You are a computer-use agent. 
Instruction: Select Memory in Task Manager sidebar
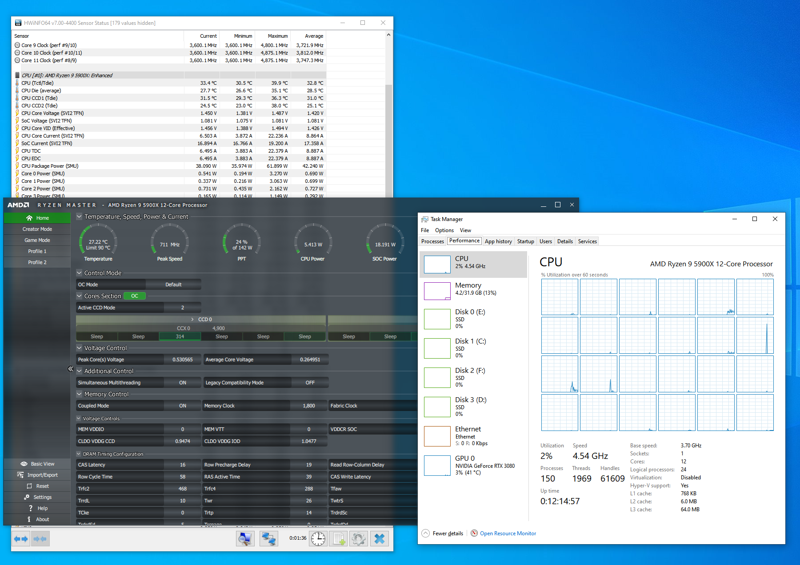click(473, 291)
